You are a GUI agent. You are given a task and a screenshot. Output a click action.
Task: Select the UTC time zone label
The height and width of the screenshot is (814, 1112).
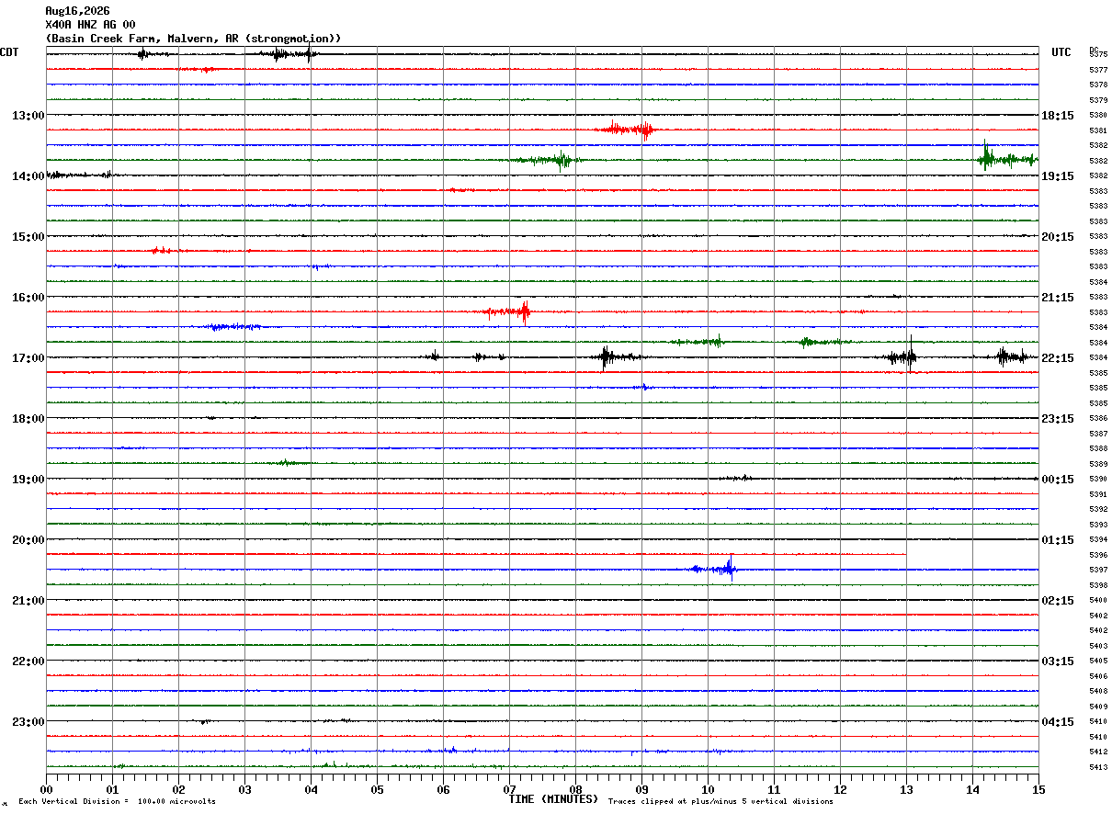1061,52
